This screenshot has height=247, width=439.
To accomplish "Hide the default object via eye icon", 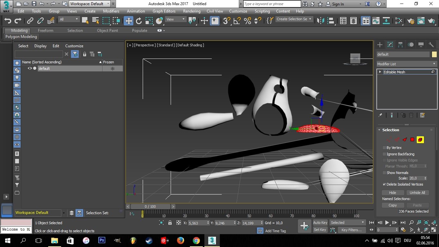I will pos(30,68).
